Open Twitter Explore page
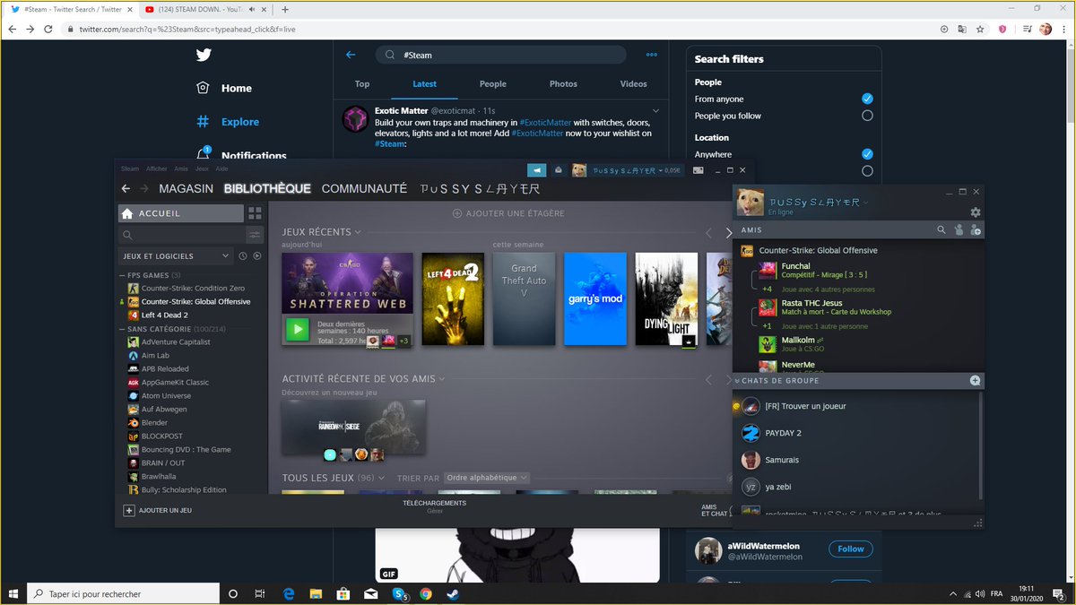Image resolution: width=1076 pixels, height=605 pixels. [228, 122]
